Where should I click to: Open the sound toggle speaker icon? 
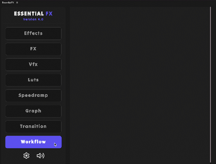[40, 156]
